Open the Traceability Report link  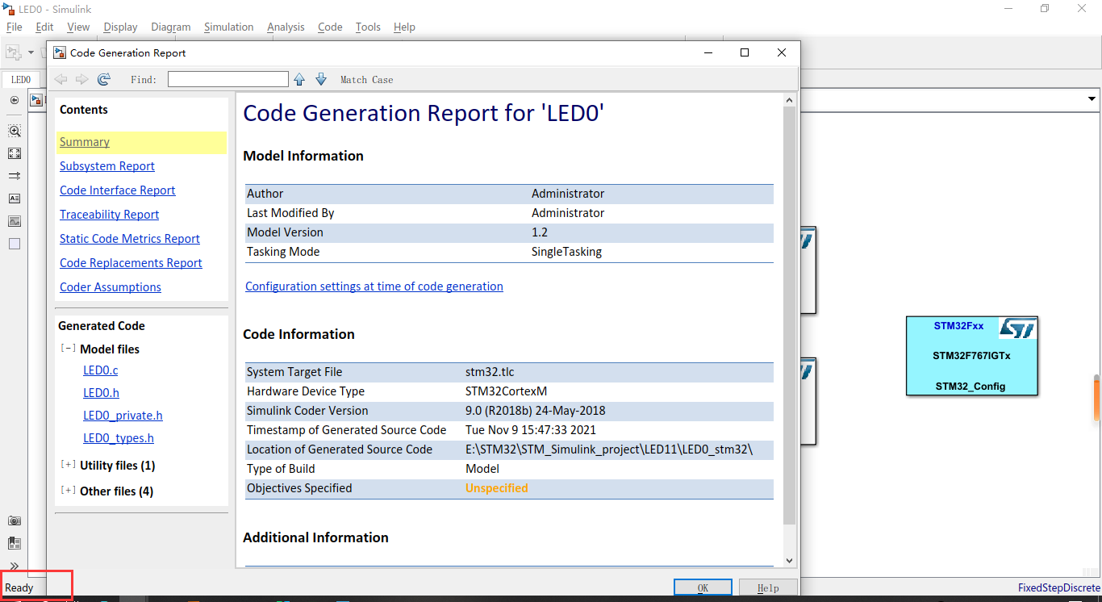click(x=110, y=215)
